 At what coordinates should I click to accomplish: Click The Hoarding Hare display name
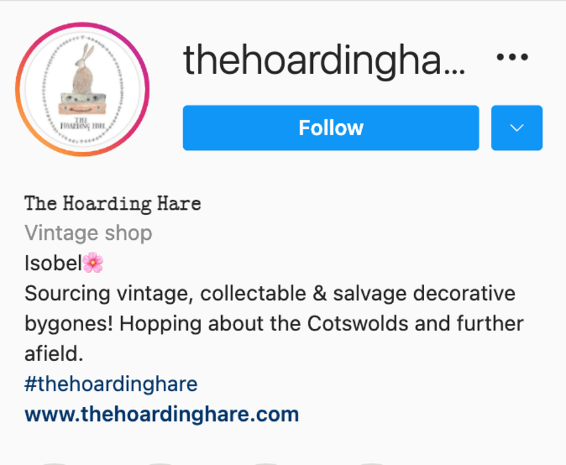pos(113,204)
